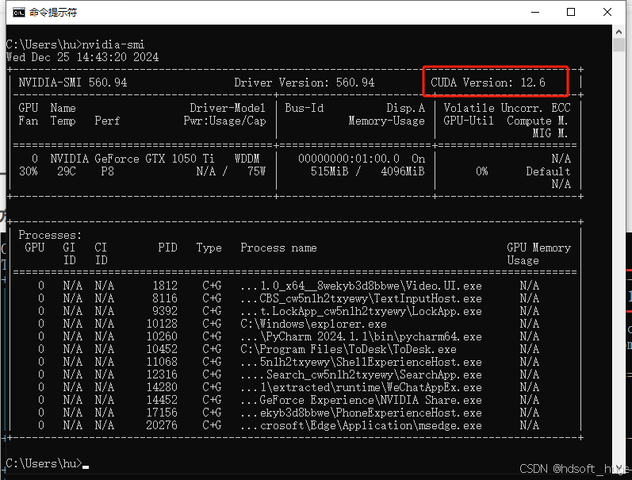Click the performance state P8
The height and width of the screenshot is (480, 632).
[x=107, y=171]
